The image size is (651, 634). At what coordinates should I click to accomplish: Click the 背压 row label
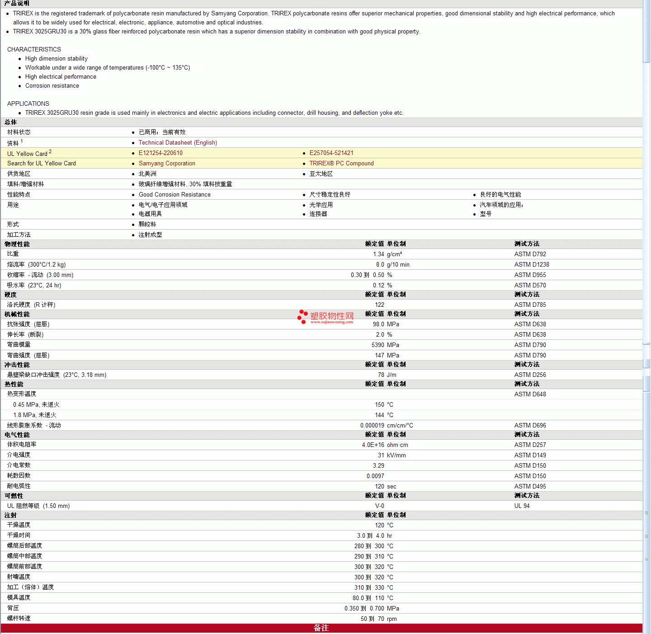(13, 609)
